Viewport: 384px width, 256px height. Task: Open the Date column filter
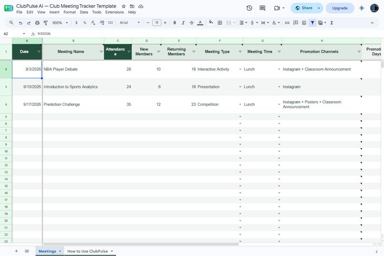(39, 51)
